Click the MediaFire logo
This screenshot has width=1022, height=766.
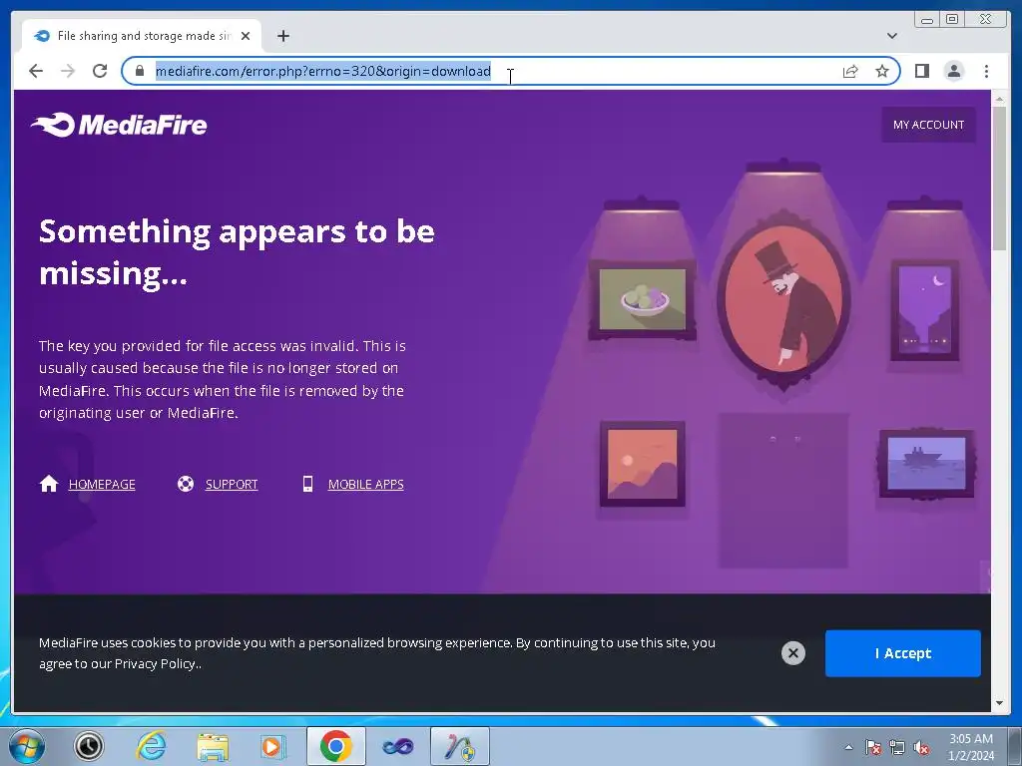coord(119,125)
